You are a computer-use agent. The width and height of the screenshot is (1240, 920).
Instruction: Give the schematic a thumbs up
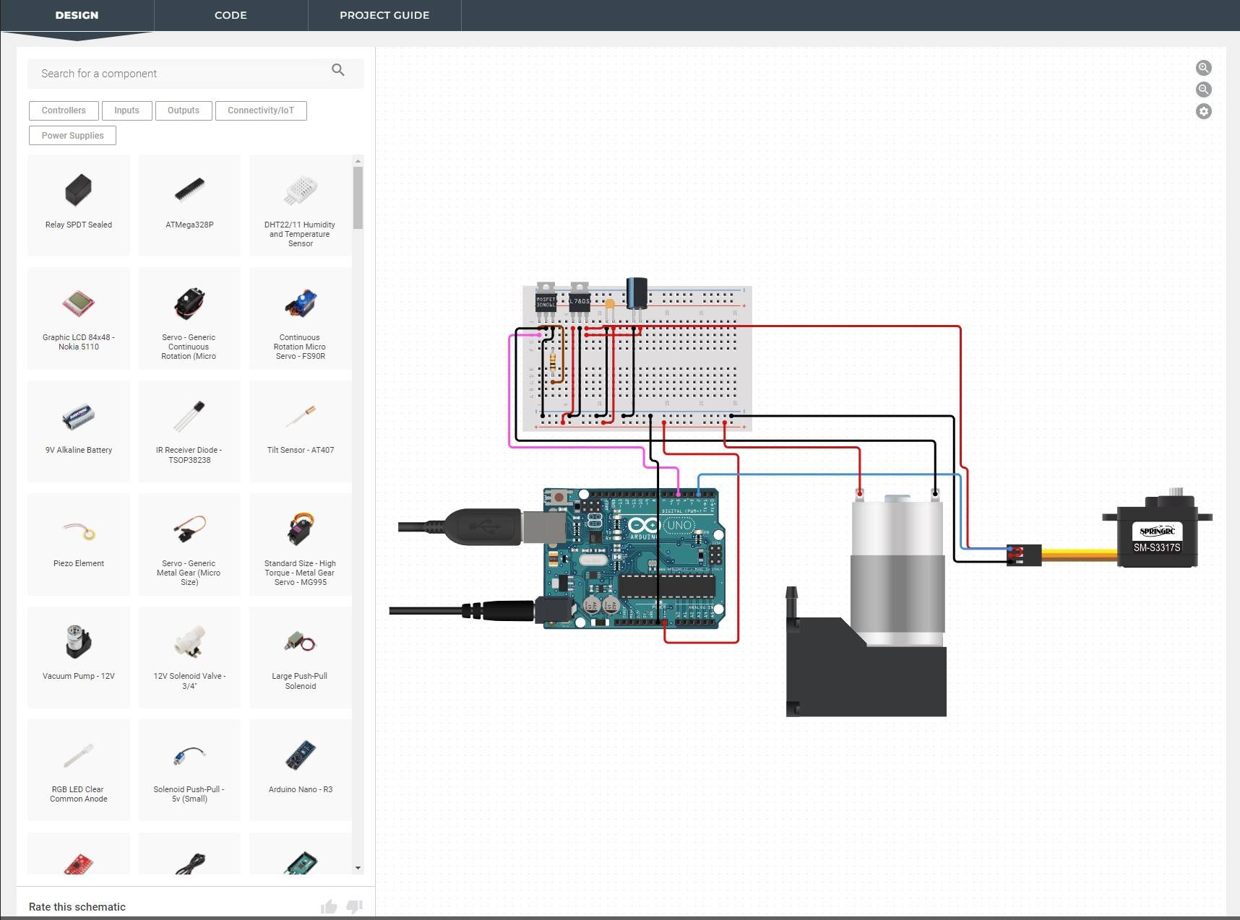coord(328,906)
